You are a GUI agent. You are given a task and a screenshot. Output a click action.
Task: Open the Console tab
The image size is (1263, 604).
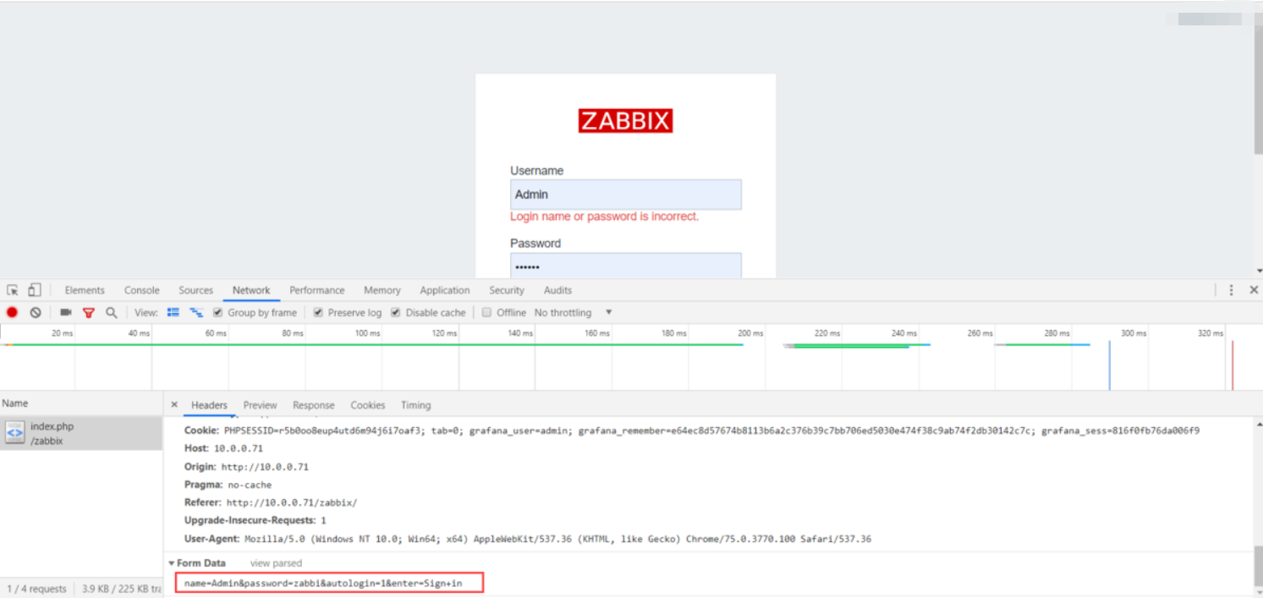141,290
